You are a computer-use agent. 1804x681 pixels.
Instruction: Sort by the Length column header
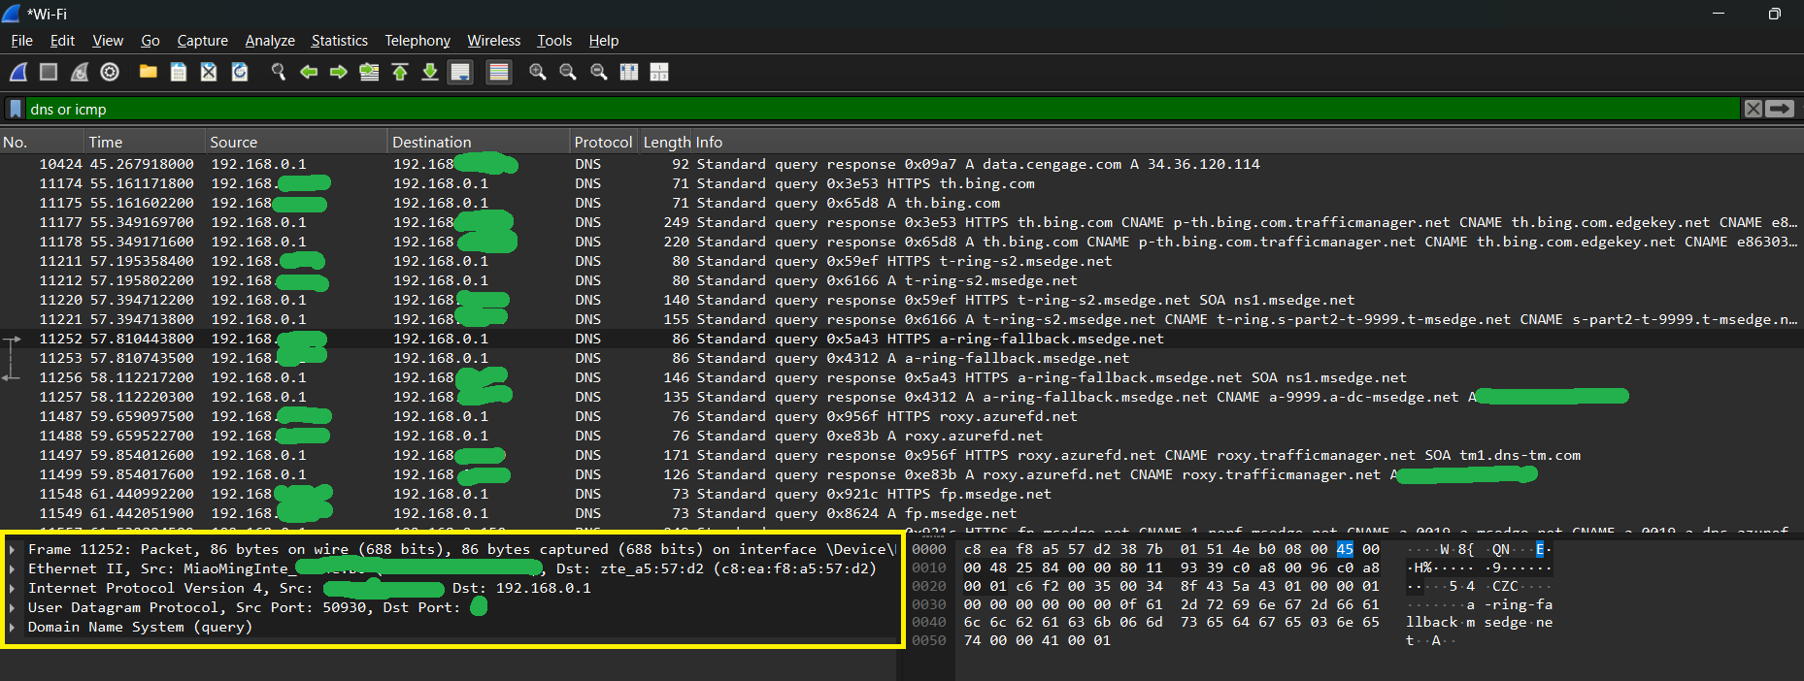666,142
